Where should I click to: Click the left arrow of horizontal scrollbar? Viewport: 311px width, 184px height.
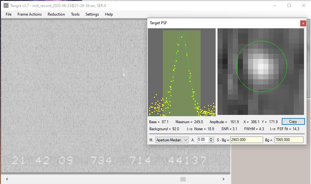click(6, 179)
